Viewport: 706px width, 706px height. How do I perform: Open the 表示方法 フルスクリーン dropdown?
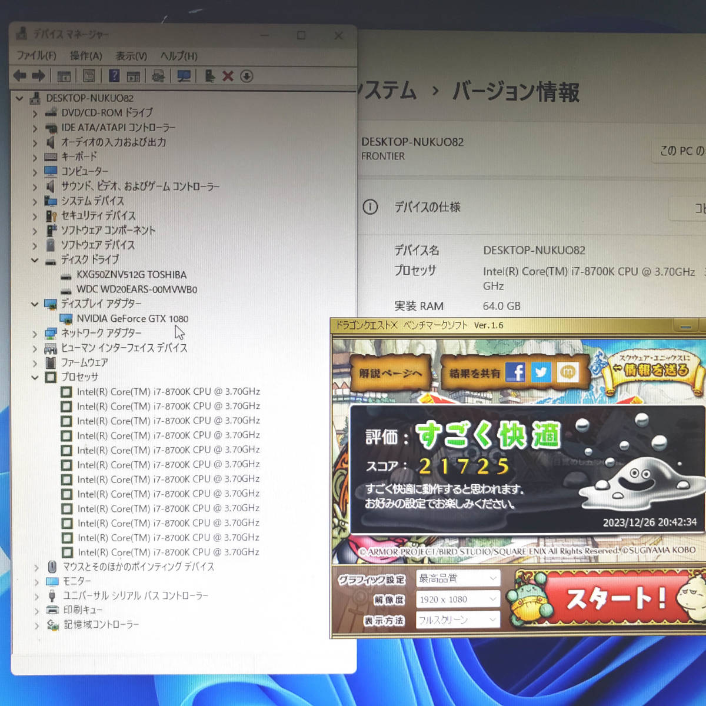[x=458, y=620]
